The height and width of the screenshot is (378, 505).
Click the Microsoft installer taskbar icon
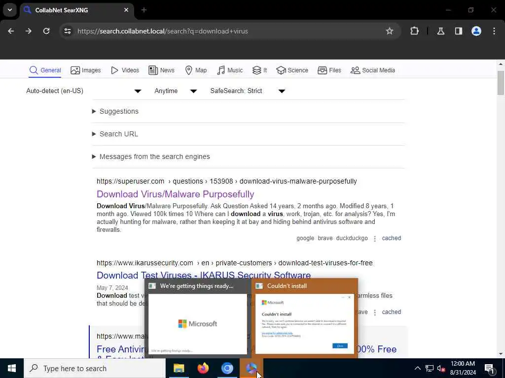[251, 368]
